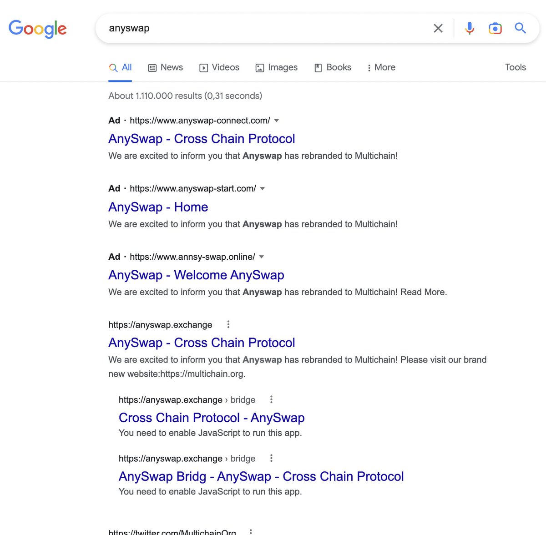Click the Books tab book icon

(318, 68)
